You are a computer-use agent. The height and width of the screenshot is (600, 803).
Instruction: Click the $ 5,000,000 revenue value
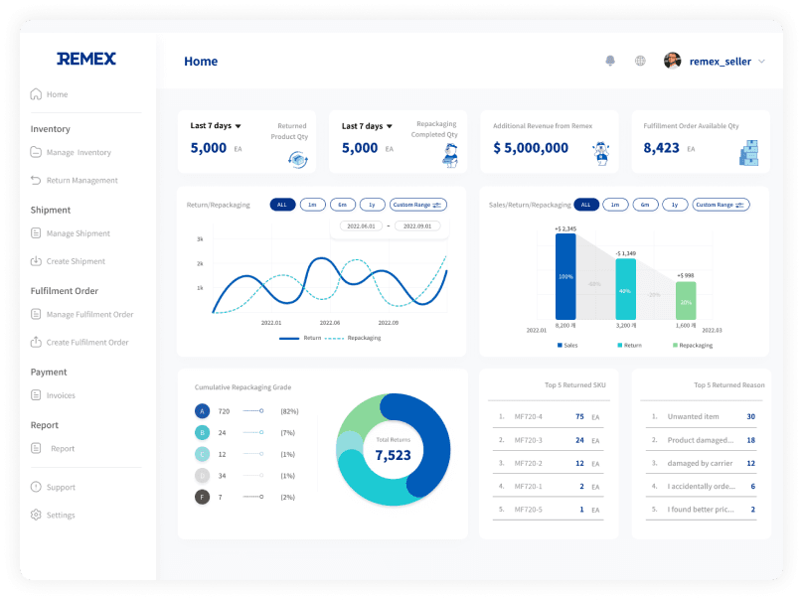(531, 148)
